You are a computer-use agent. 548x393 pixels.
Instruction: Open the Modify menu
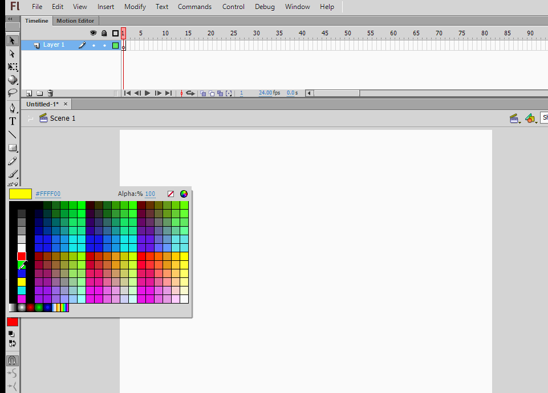[135, 7]
